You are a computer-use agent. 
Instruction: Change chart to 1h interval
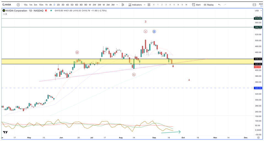[46, 5]
